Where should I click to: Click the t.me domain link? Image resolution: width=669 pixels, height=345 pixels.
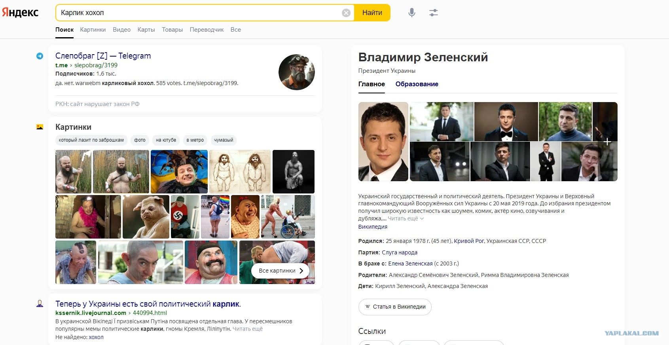point(61,65)
